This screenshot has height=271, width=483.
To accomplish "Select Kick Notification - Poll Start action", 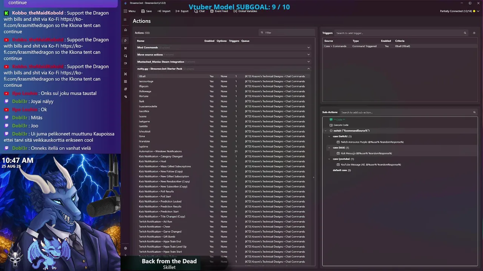I will tap(223, 196).
